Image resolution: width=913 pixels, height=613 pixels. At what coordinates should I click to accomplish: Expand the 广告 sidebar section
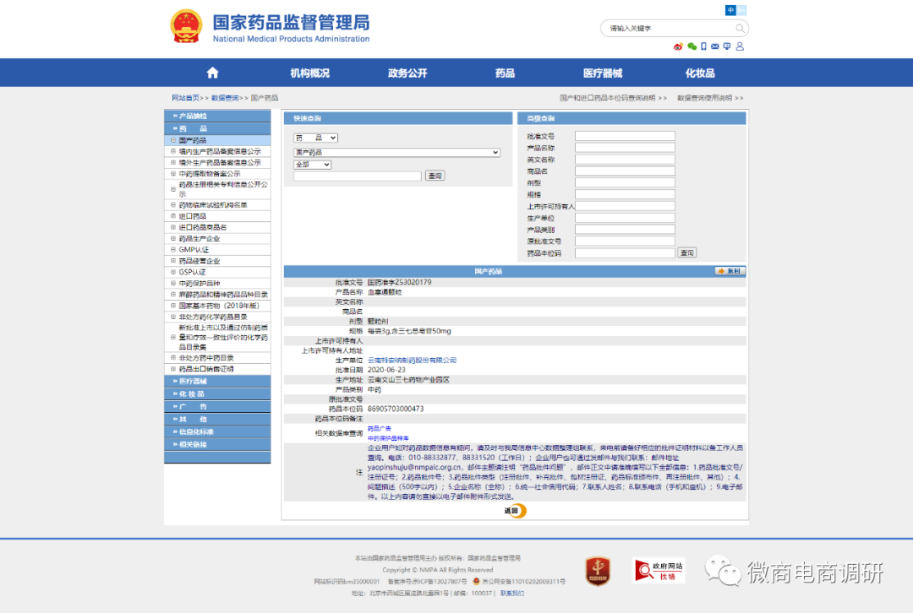click(217, 406)
